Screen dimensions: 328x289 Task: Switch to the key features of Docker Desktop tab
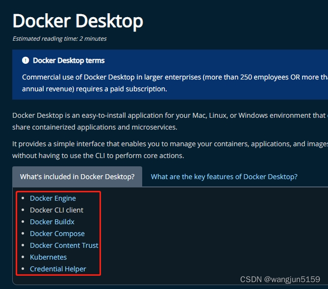click(x=224, y=177)
